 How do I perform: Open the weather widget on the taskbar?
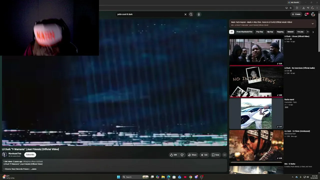click(x=8, y=177)
